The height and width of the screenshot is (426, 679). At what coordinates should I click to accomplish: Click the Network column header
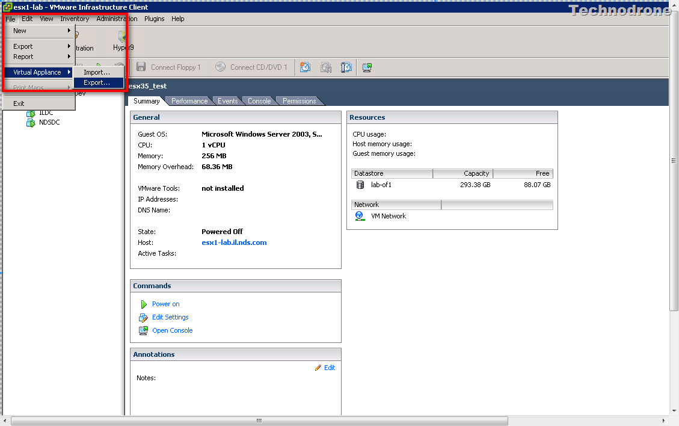[396, 205]
